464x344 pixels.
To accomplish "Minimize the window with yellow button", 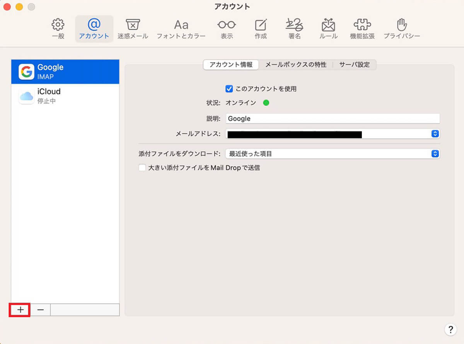I will pyautogui.click(x=19, y=7).
